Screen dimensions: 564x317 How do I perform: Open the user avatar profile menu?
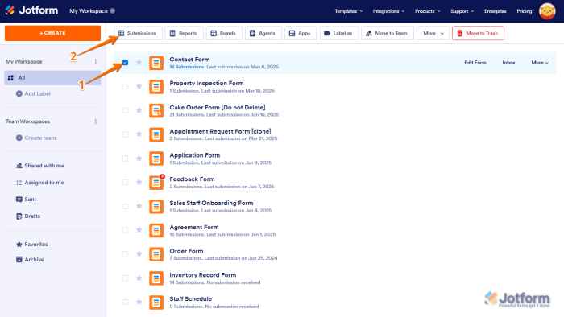[547, 11]
